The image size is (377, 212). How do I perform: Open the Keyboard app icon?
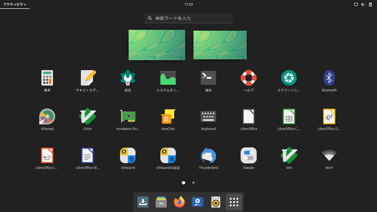(x=208, y=116)
